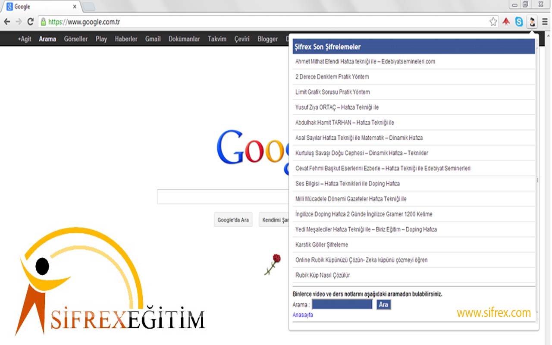Open +Agit in the Google bar
552x345 pixels.
(24, 39)
